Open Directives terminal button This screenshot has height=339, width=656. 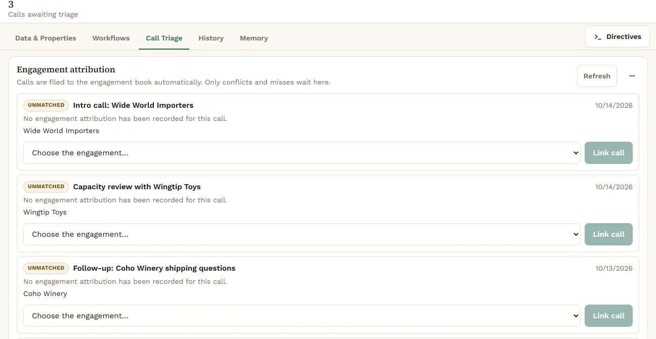click(x=618, y=36)
